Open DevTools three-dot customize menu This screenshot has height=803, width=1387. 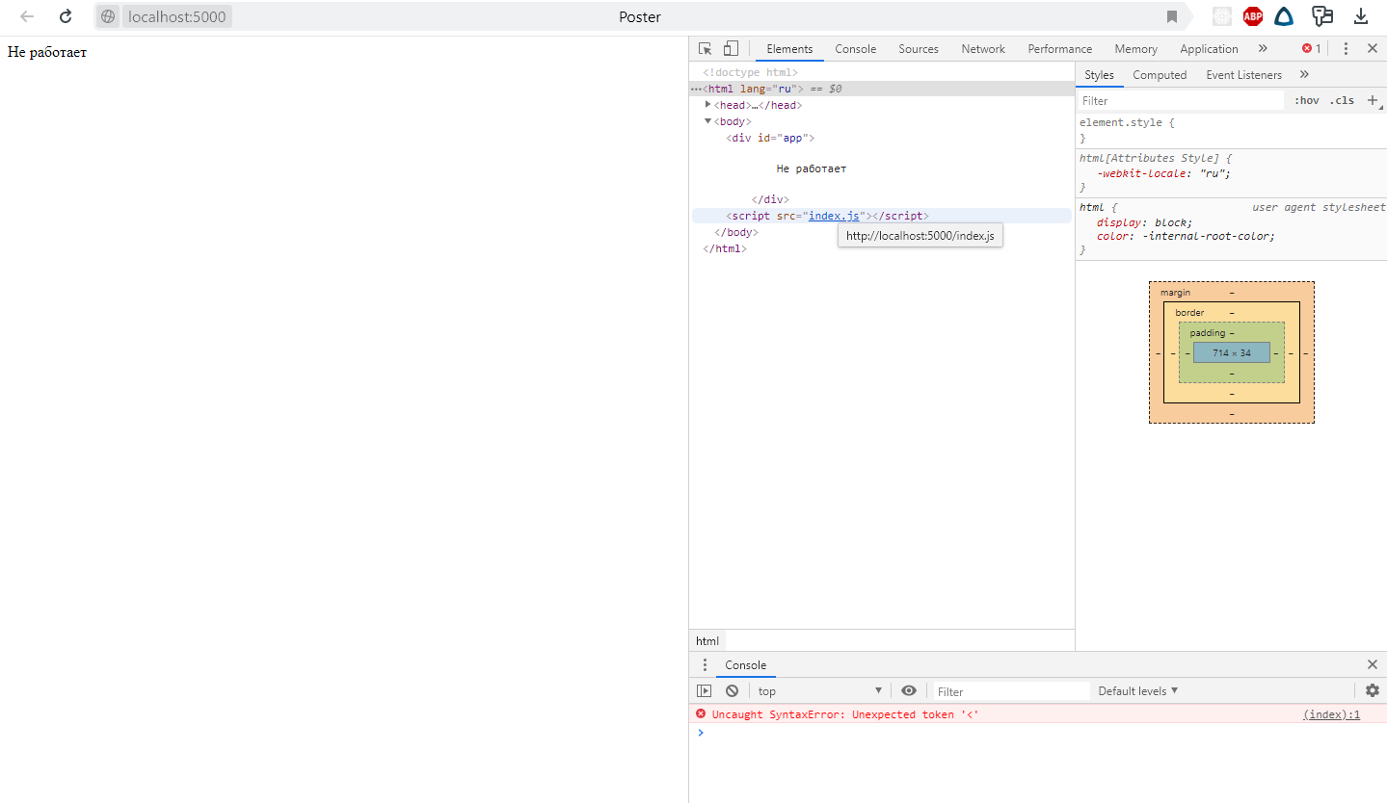[x=1346, y=49]
